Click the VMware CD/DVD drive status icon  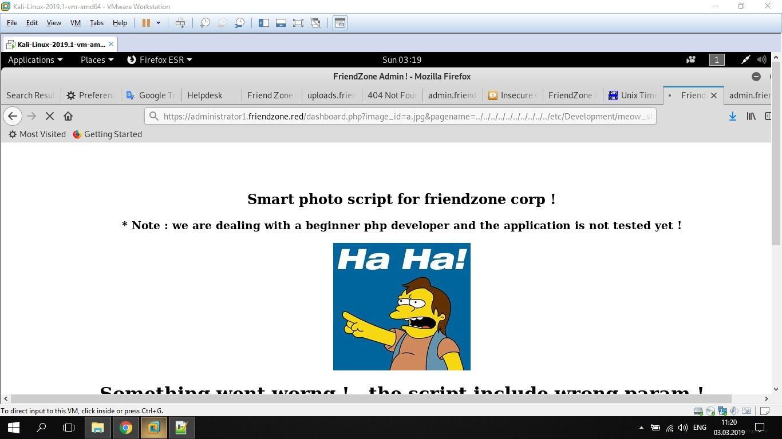(710, 411)
